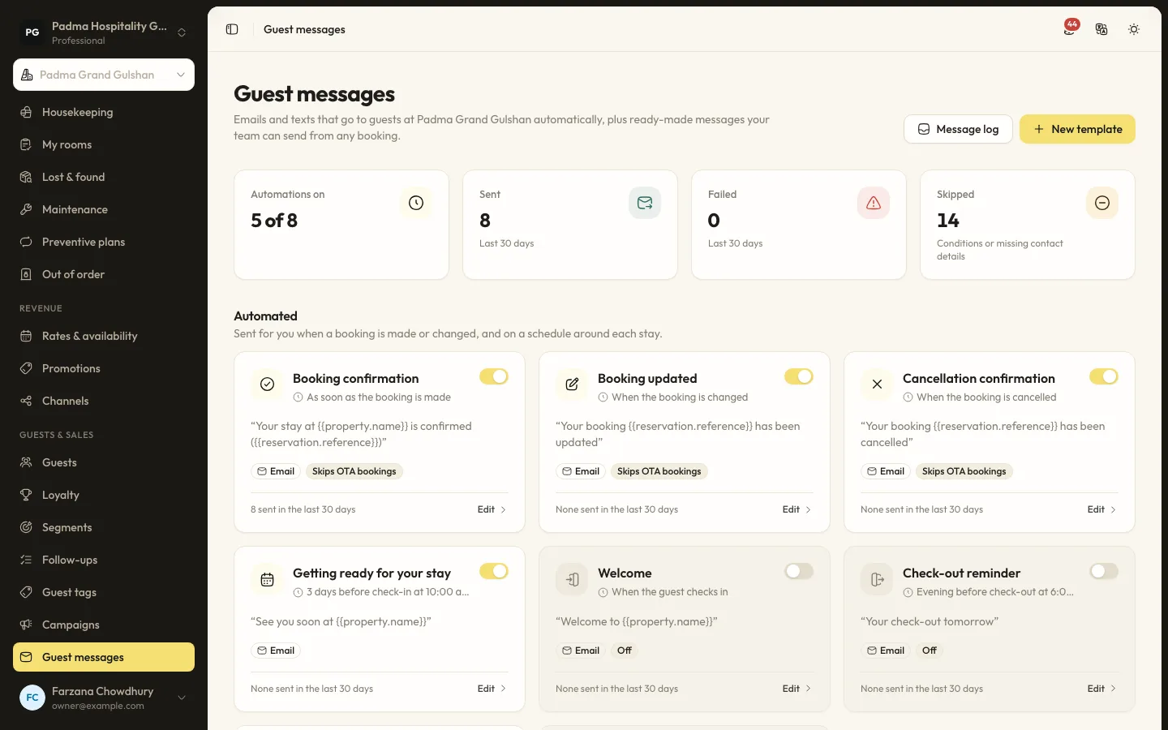Edit the Cancellation confirmation template
Viewport: 1168px width, 730px height.
[1101, 509]
